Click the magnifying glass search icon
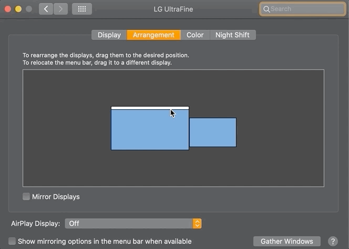Viewport: 349px width, 249px height. coord(266,9)
